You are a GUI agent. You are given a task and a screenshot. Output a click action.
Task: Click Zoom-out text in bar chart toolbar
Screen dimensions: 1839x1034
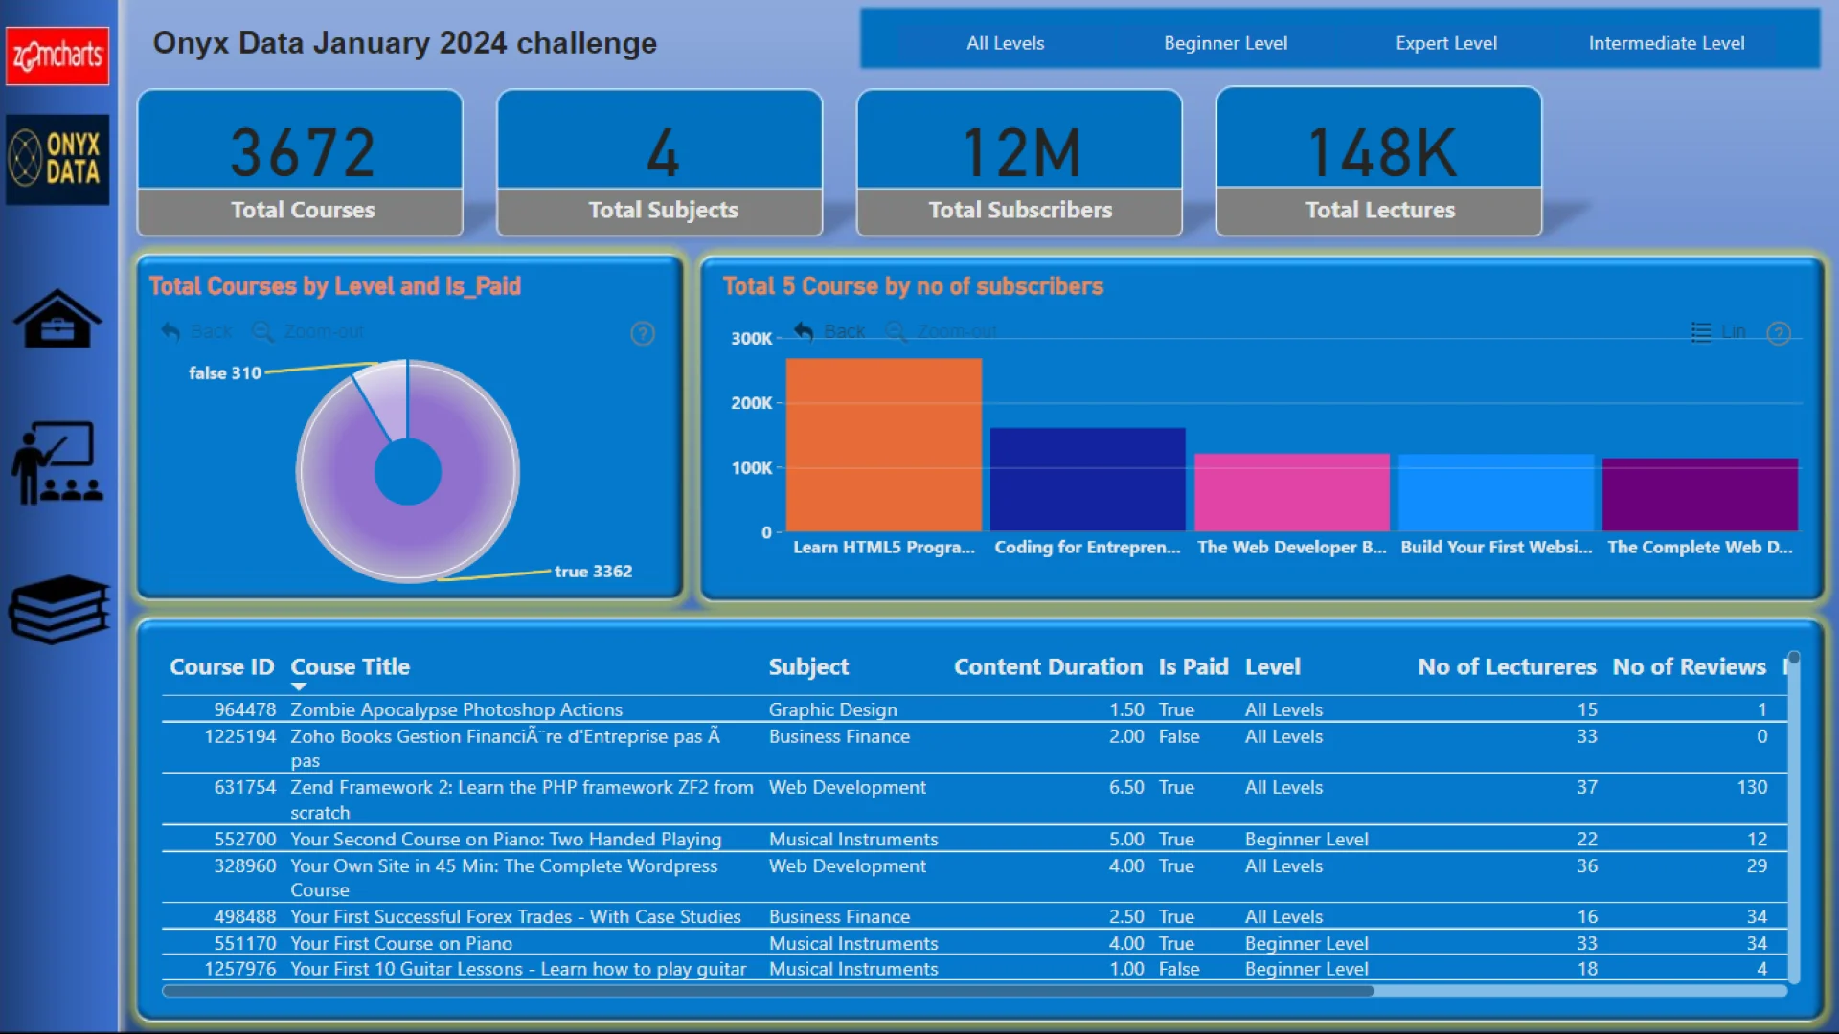pos(957,331)
